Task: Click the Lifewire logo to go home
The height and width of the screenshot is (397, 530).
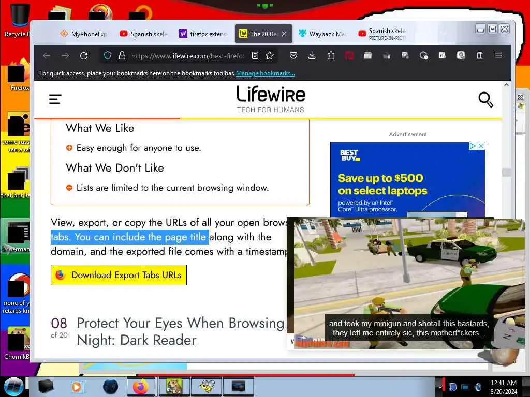Action: [x=270, y=99]
